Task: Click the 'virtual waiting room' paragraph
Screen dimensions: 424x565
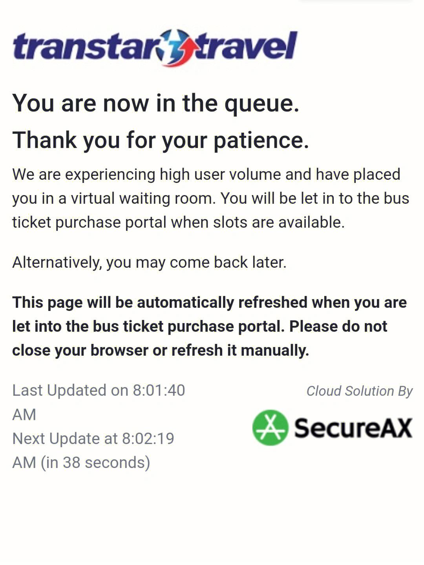Action: coord(211,198)
